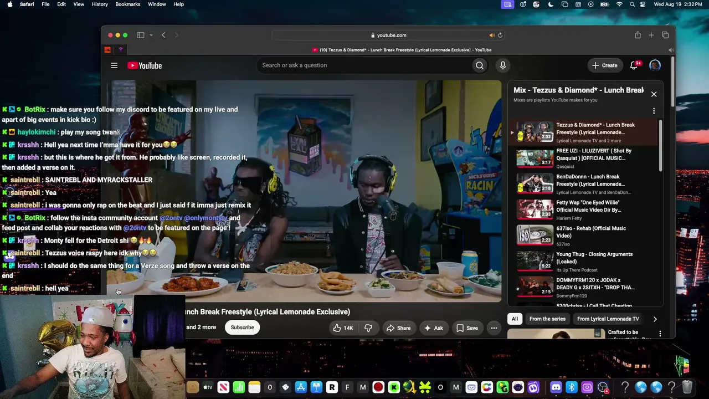This screenshot has height=399, width=709.
Task: Open the Trash in the Dock
Action: (687, 387)
